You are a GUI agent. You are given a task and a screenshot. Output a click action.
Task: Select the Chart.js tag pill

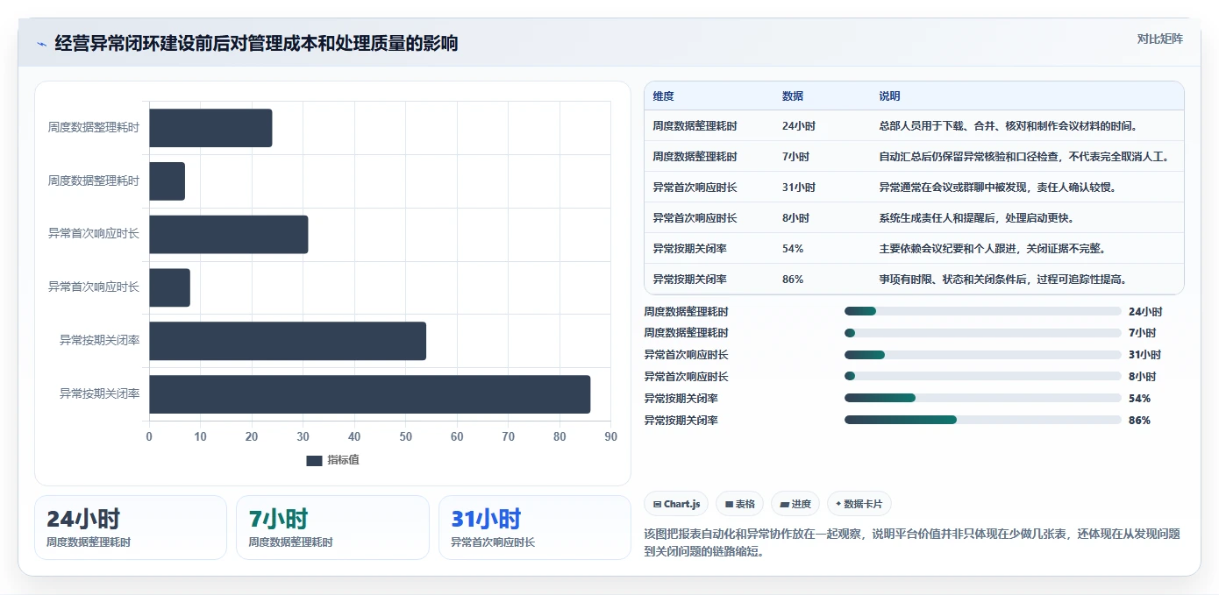[x=676, y=504]
